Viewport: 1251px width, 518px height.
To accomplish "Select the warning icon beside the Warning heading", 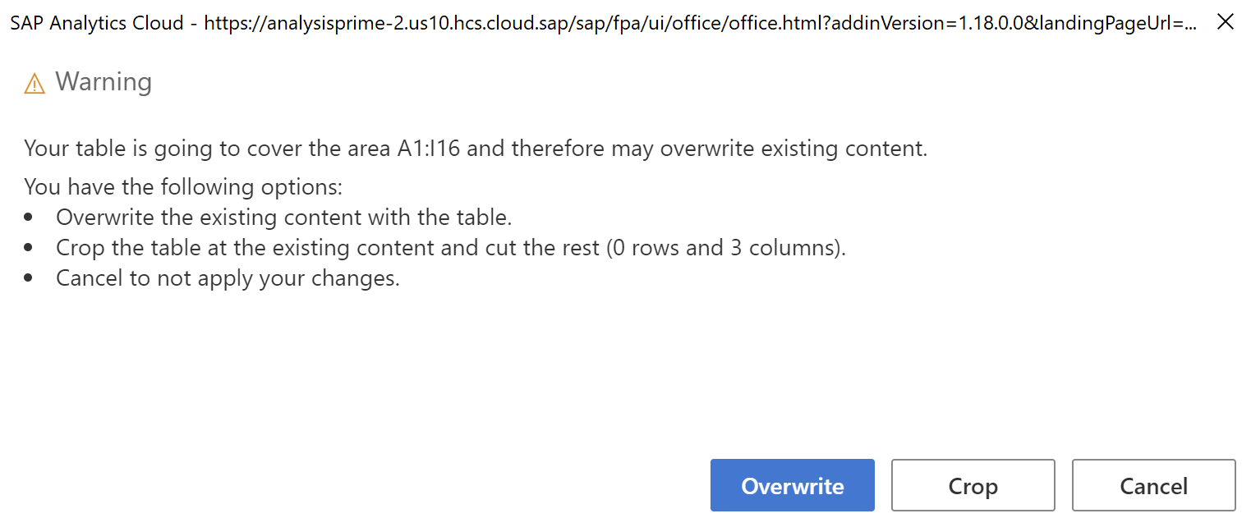I will [x=33, y=82].
